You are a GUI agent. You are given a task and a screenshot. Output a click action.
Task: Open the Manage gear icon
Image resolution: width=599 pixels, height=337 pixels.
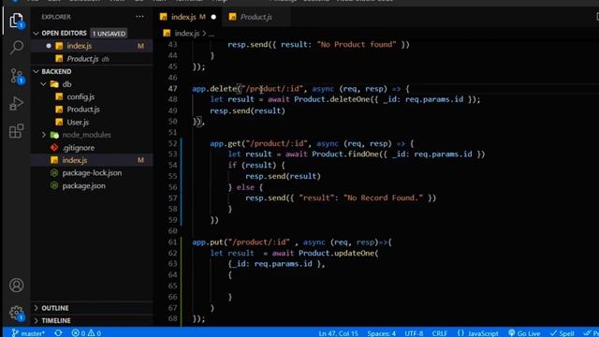17,313
